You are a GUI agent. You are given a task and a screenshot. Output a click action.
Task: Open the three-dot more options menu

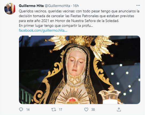138,5
